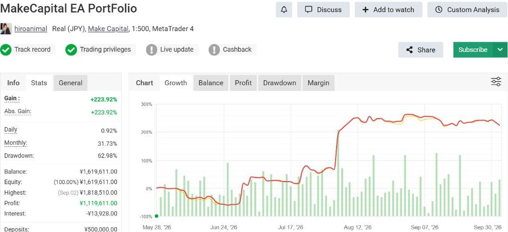508x232 pixels.
Task: Click Live update badge text
Action: pyautogui.click(x=177, y=49)
